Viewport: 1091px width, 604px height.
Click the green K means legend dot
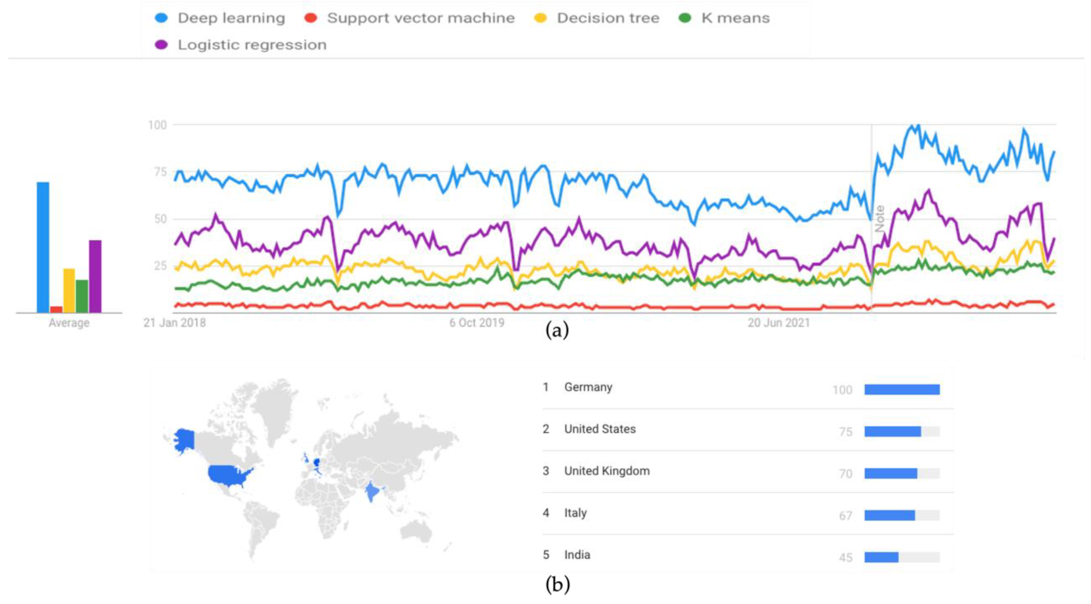tap(685, 18)
